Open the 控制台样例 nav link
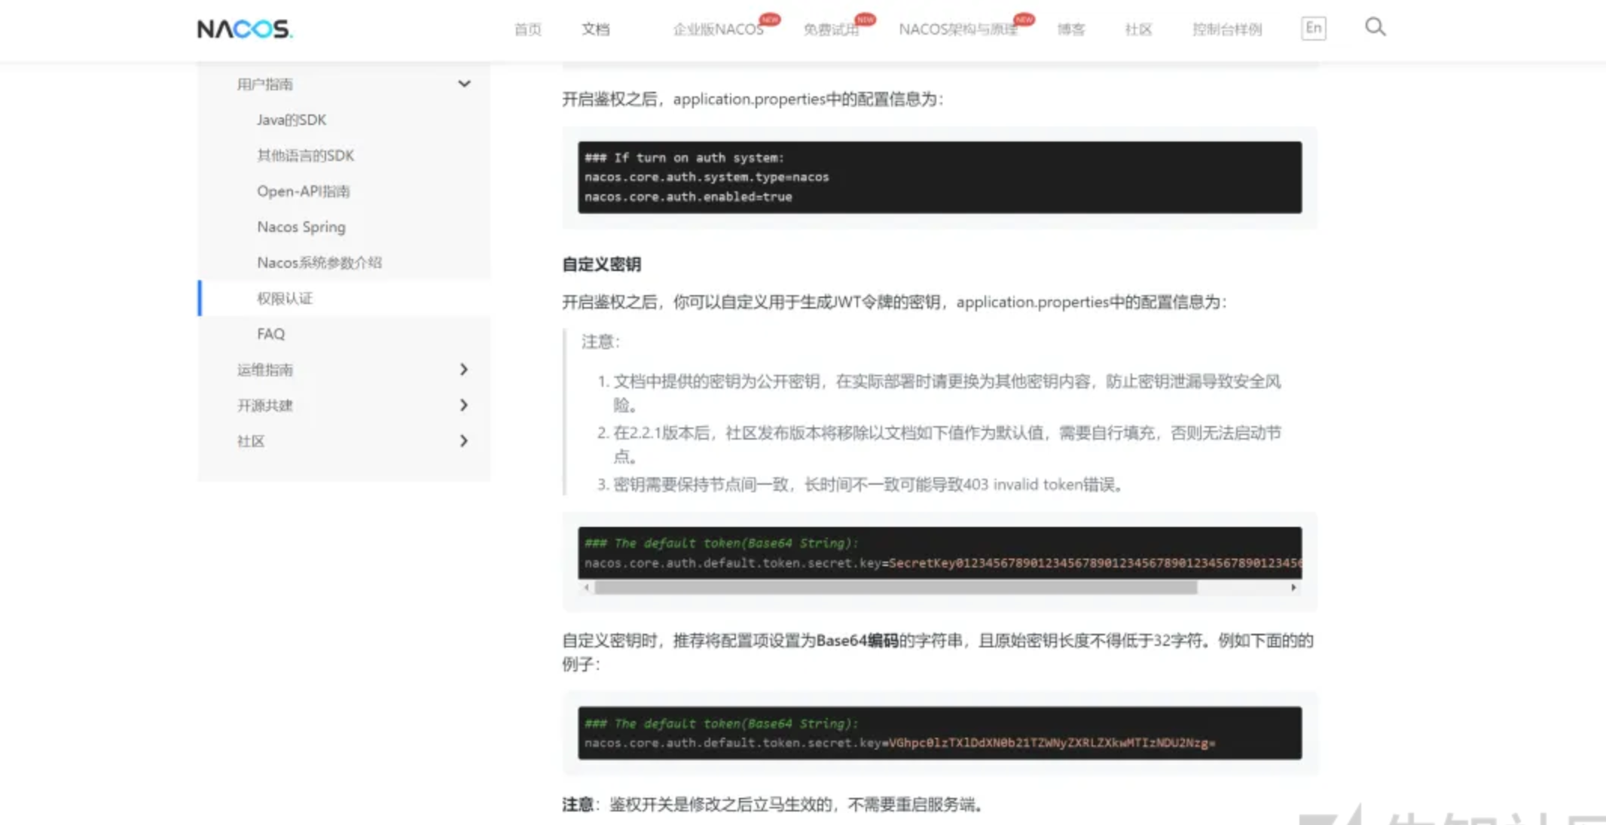Image resolution: width=1606 pixels, height=825 pixels. tap(1227, 29)
